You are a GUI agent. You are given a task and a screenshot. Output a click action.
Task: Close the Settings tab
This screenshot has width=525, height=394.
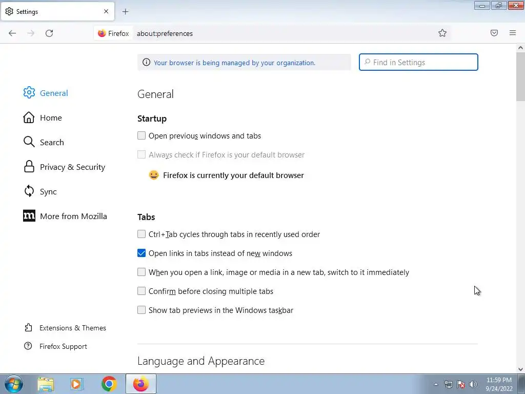(106, 11)
